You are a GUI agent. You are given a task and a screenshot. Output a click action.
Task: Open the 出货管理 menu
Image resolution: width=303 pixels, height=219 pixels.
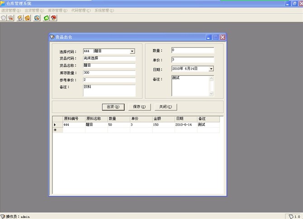tap(34, 10)
